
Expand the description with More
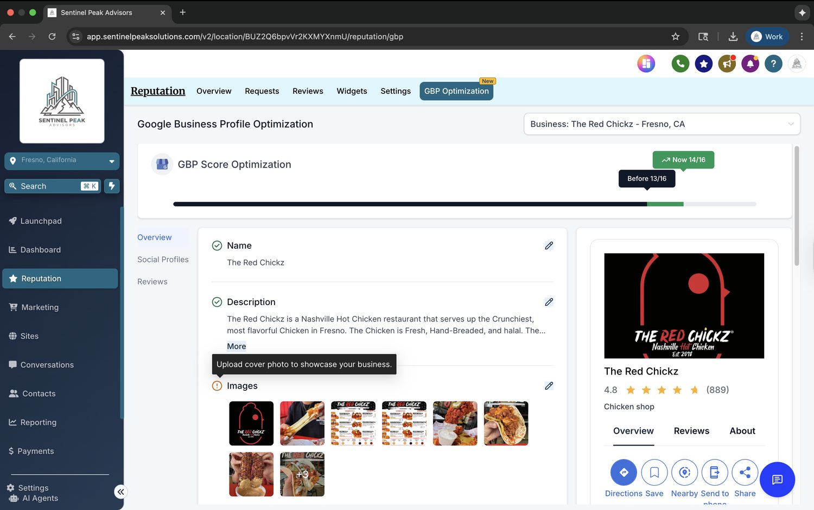click(237, 346)
